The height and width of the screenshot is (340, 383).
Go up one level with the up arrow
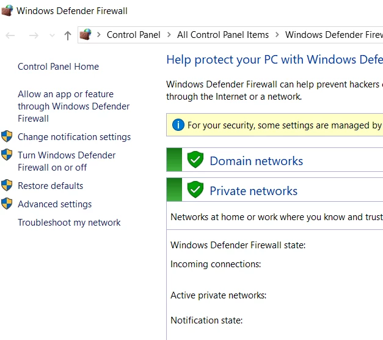click(x=68, y=35)
